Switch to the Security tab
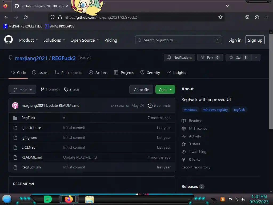Viewport: 273px width, 205px height. (x=150, y=73)
